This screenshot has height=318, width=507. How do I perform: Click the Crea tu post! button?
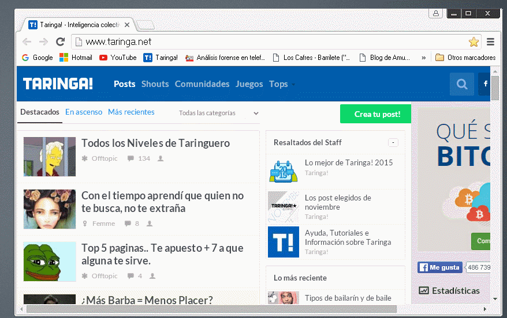375,114
